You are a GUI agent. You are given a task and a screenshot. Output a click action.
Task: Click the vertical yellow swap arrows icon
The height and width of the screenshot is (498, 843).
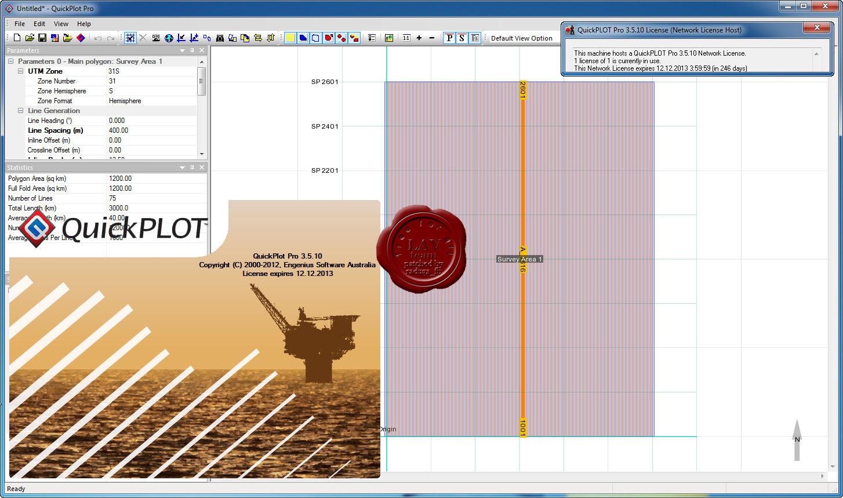tap(271, 38)
